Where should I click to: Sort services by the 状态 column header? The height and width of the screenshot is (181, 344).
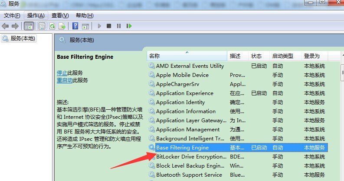[x=256, y=56]
